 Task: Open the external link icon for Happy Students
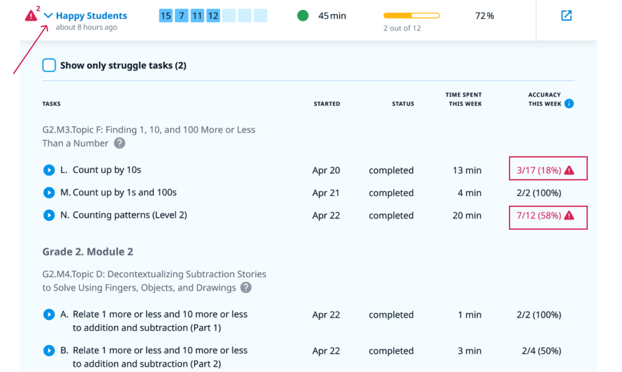point(566,16)
